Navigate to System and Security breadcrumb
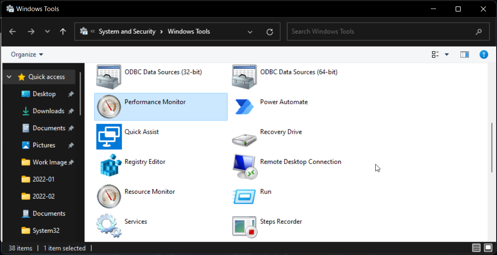 tap(127, 31)
